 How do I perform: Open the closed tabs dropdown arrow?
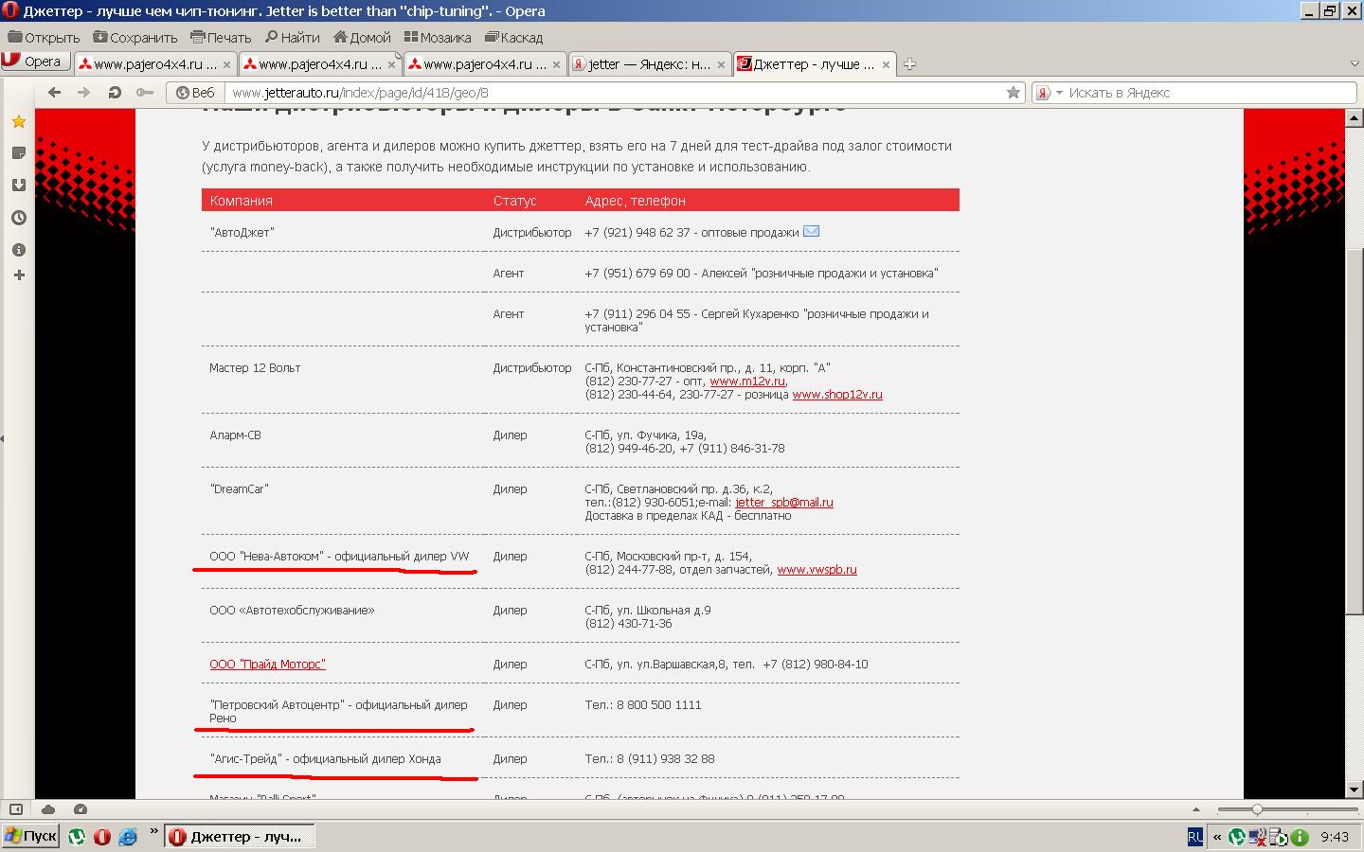click(1354, 64)
